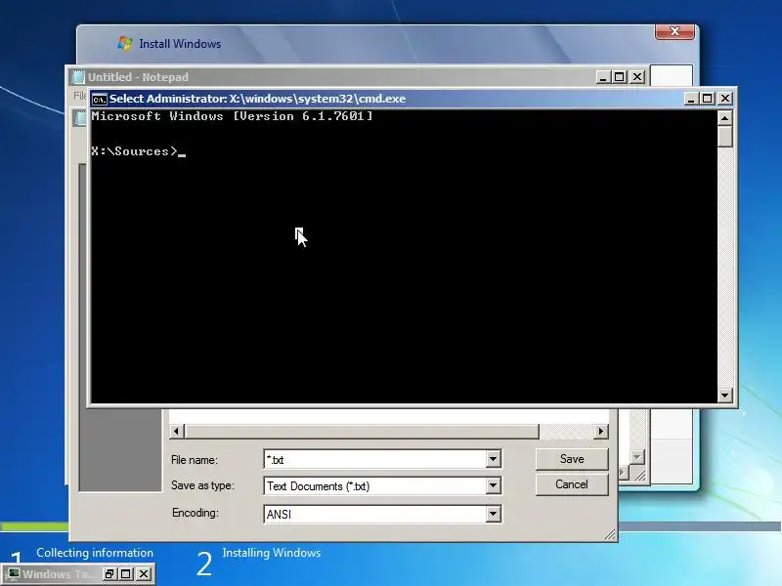Image resolution: width=782 pixels, height=586 pixels.
Task: Click cmd scrollbar down arrow
Action: tap(724, 396)
